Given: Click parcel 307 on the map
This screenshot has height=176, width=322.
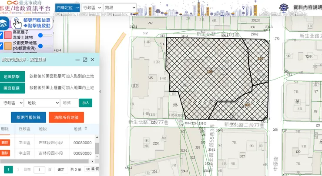Looking at the screenshot, I should (260, 59).
